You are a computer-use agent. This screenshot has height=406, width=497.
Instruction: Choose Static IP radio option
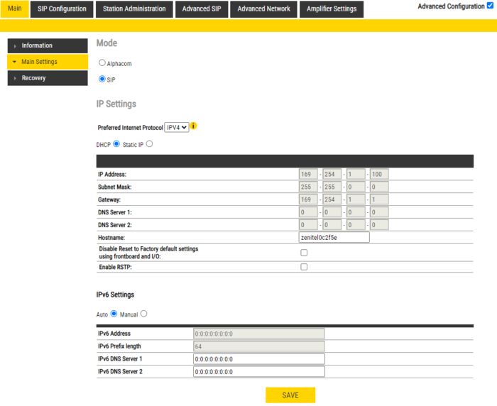pos(149,144)
